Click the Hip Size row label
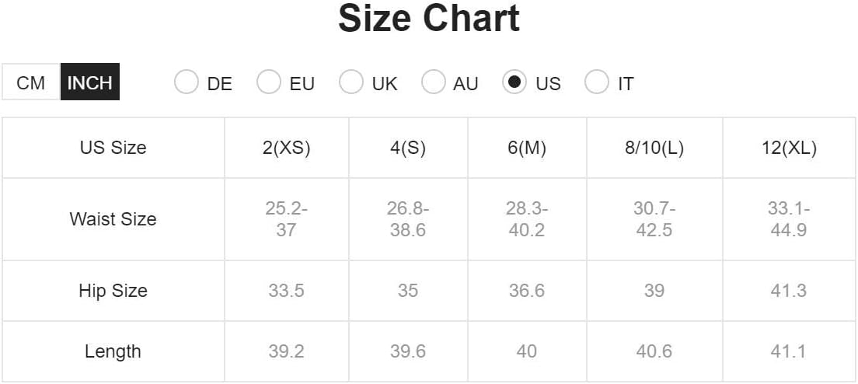858x384 pixels. [x=113, y=291]
